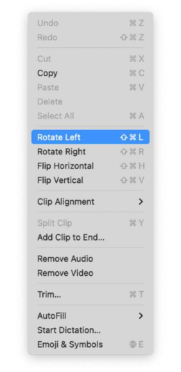Select Remove Video option
The image size is (181, 372).
coord(90,273)
